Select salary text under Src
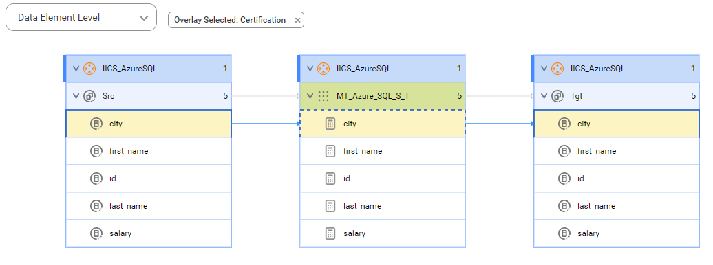 point(120,233)
